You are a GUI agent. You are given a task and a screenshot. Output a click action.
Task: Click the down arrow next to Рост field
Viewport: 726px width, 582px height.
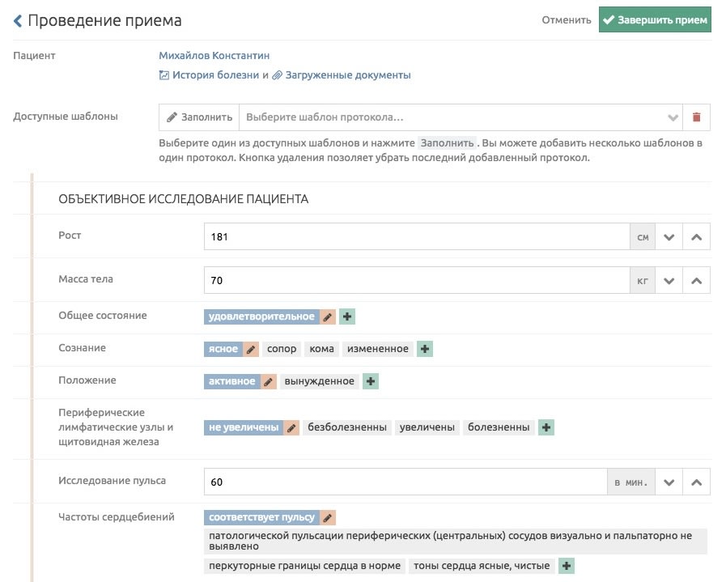tap(669, 236)
